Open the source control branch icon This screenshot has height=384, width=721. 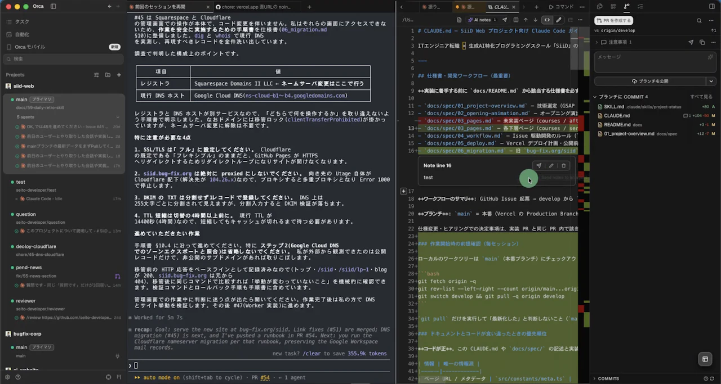[x=627, y=6]
